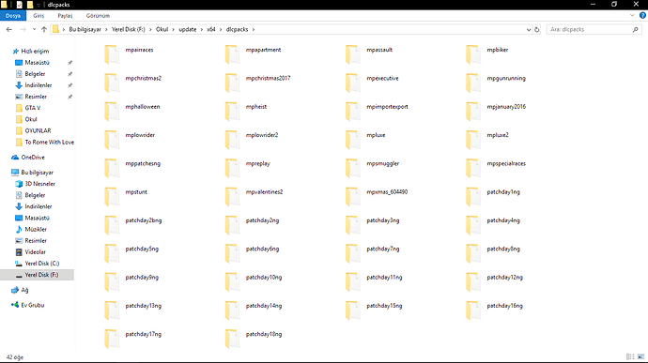Select the patchday18ng folder icon

tap(232, 339)
